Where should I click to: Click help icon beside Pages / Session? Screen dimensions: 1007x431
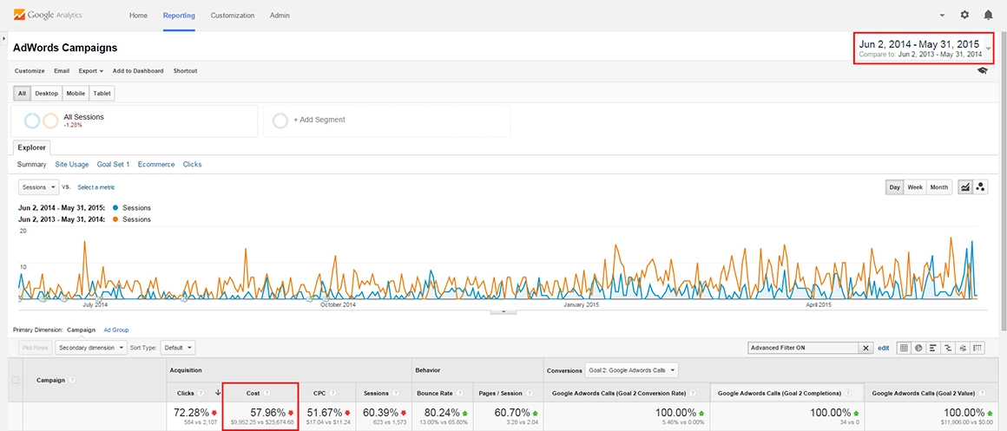529,393
